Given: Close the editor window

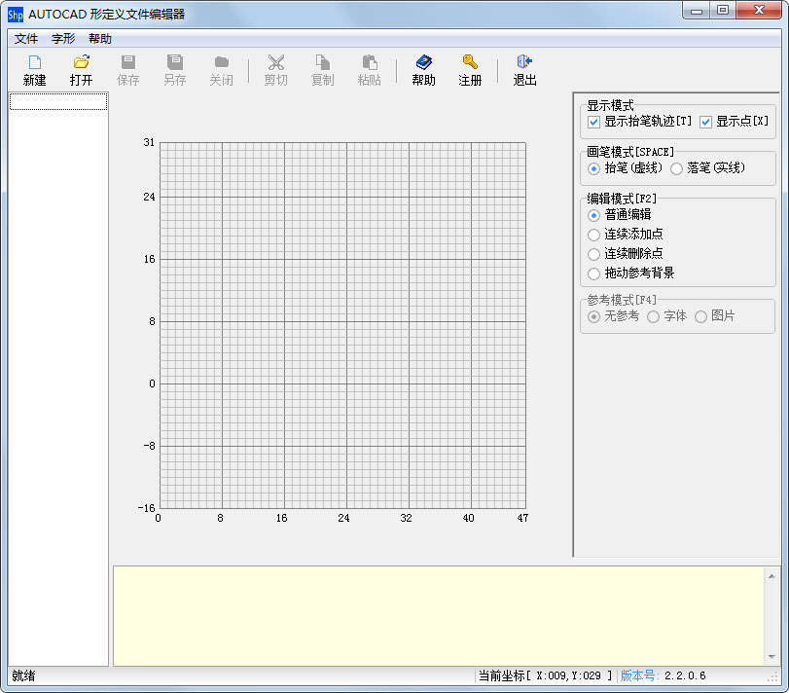Looking at the screenshot, I should point(759,10).
